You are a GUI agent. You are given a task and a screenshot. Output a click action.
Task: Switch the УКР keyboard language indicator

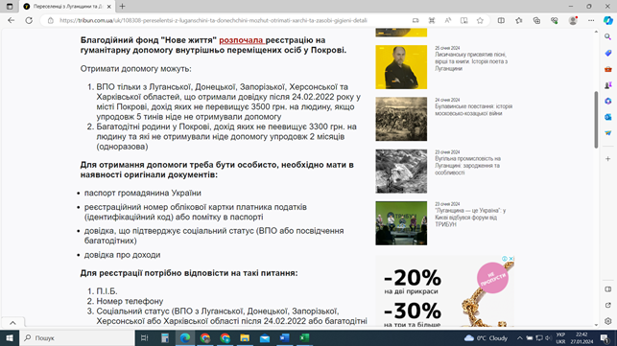(x=560, y=337)
